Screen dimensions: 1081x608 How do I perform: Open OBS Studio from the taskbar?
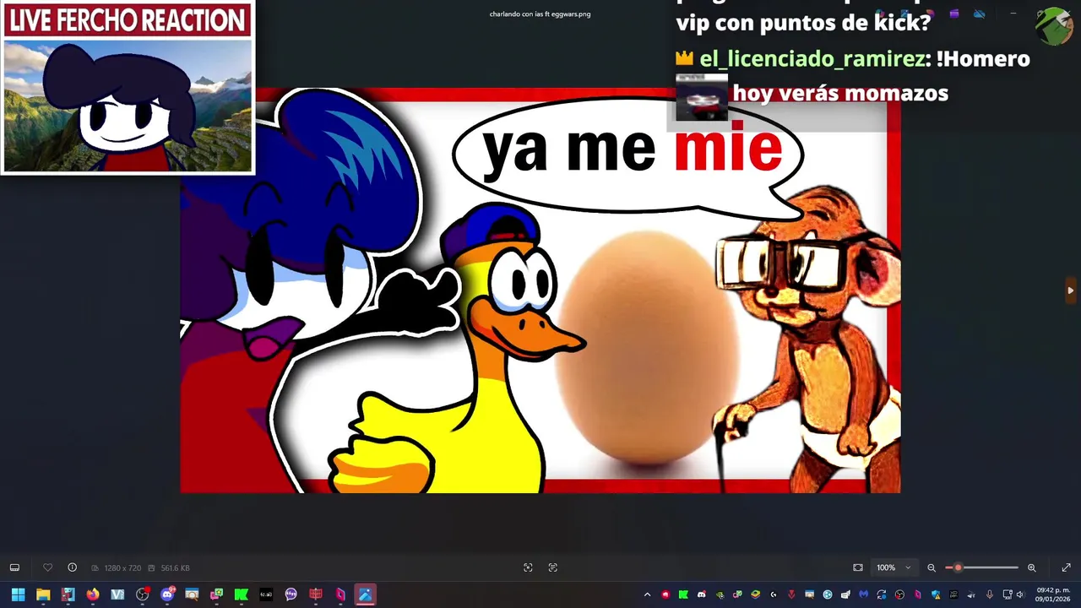[x=142, y=594]
